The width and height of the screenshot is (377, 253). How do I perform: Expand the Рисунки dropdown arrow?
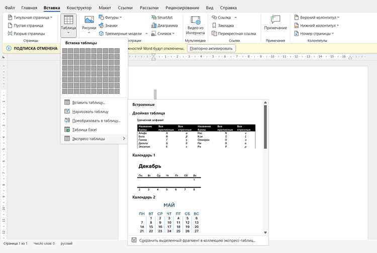(89, 33)
